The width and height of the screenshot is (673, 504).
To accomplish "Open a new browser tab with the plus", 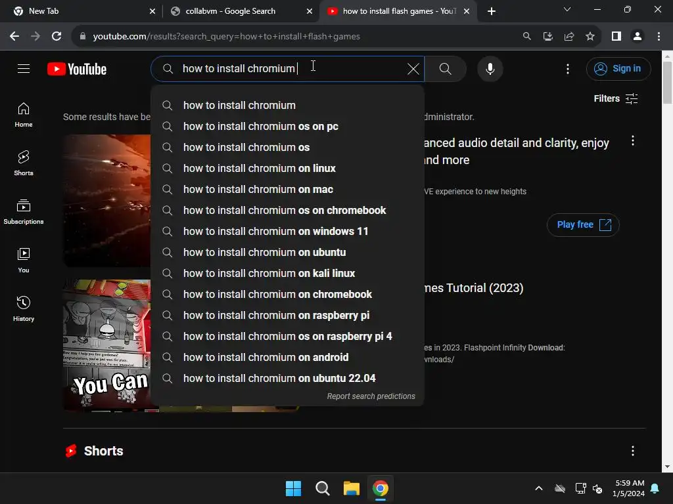I will click(x=492, y=11).
